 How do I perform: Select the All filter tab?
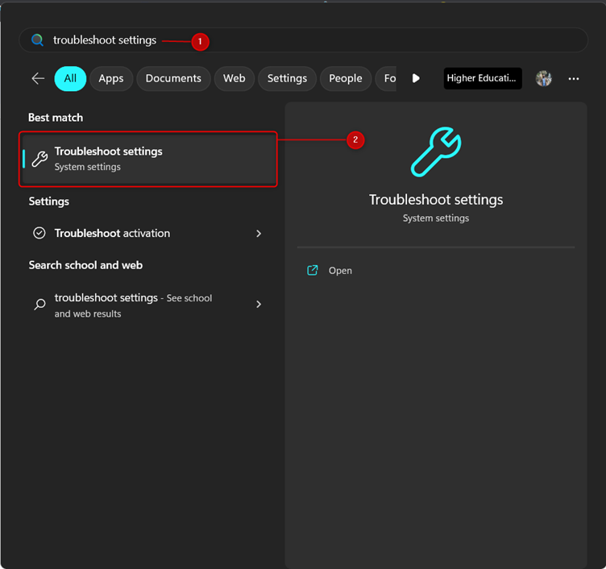coord(70,78)
